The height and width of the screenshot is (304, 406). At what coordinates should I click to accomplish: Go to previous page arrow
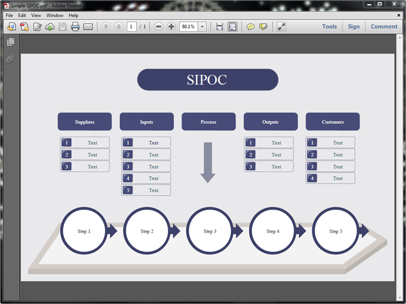coord(106,26)
